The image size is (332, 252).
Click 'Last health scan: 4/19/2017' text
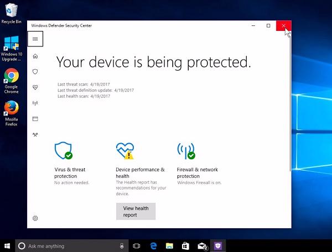pyautogui.click(x=84, y=96)
